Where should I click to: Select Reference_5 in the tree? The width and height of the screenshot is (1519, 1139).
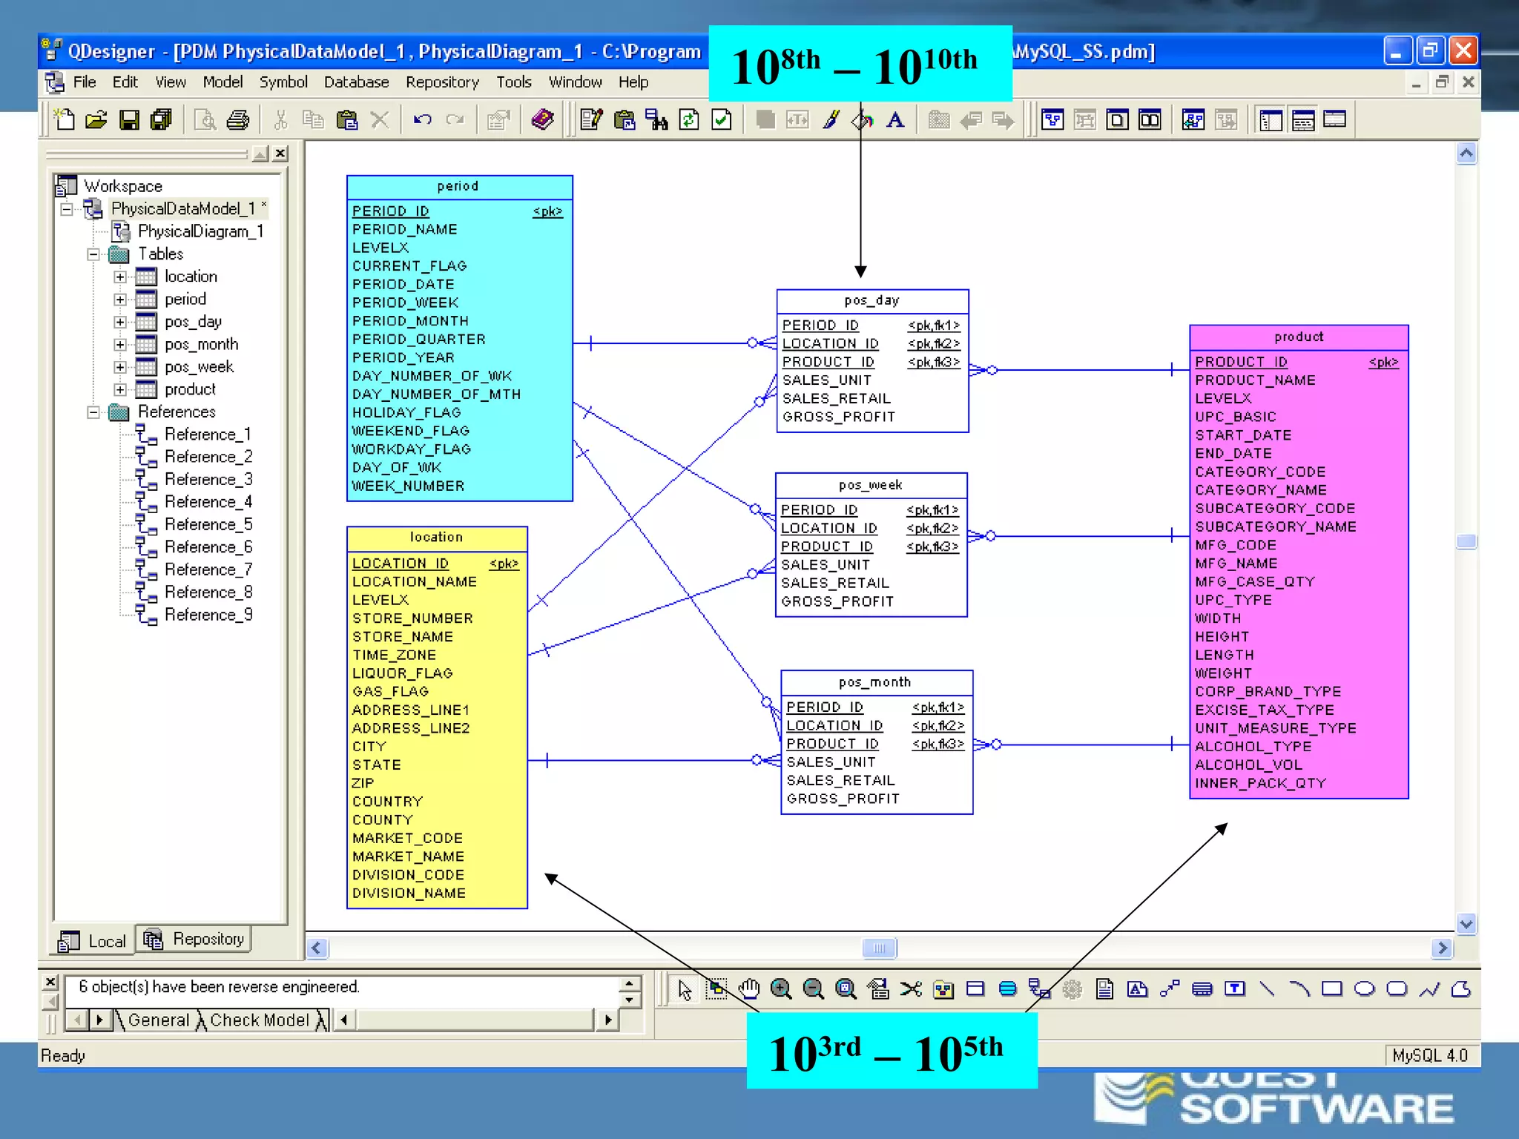(x=208, y=525)
